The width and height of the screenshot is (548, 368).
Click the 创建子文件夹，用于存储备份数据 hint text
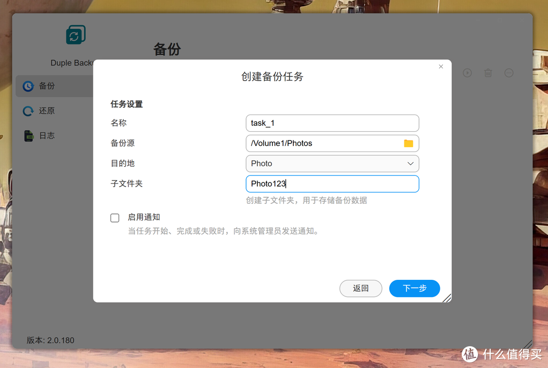click(x=306, y=200)
